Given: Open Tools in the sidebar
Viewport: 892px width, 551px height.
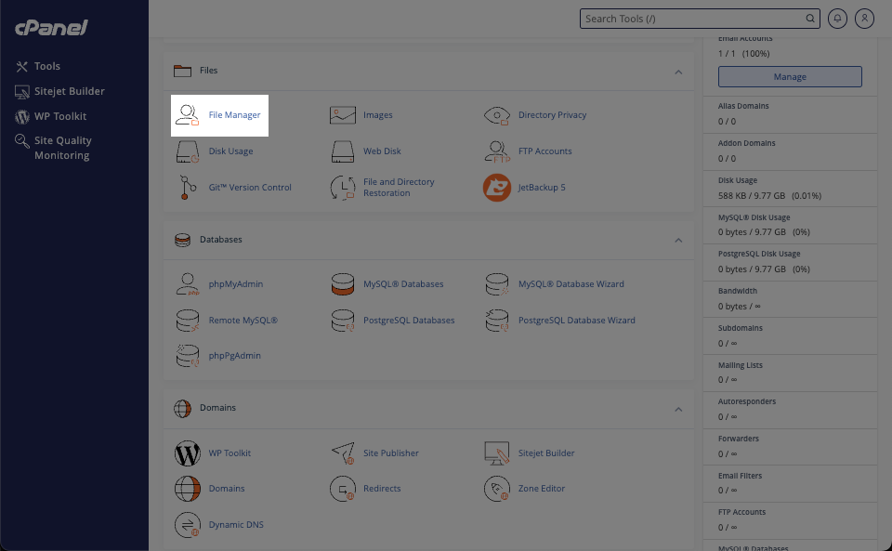Looking at the screenshot, I should pos(46,67).
